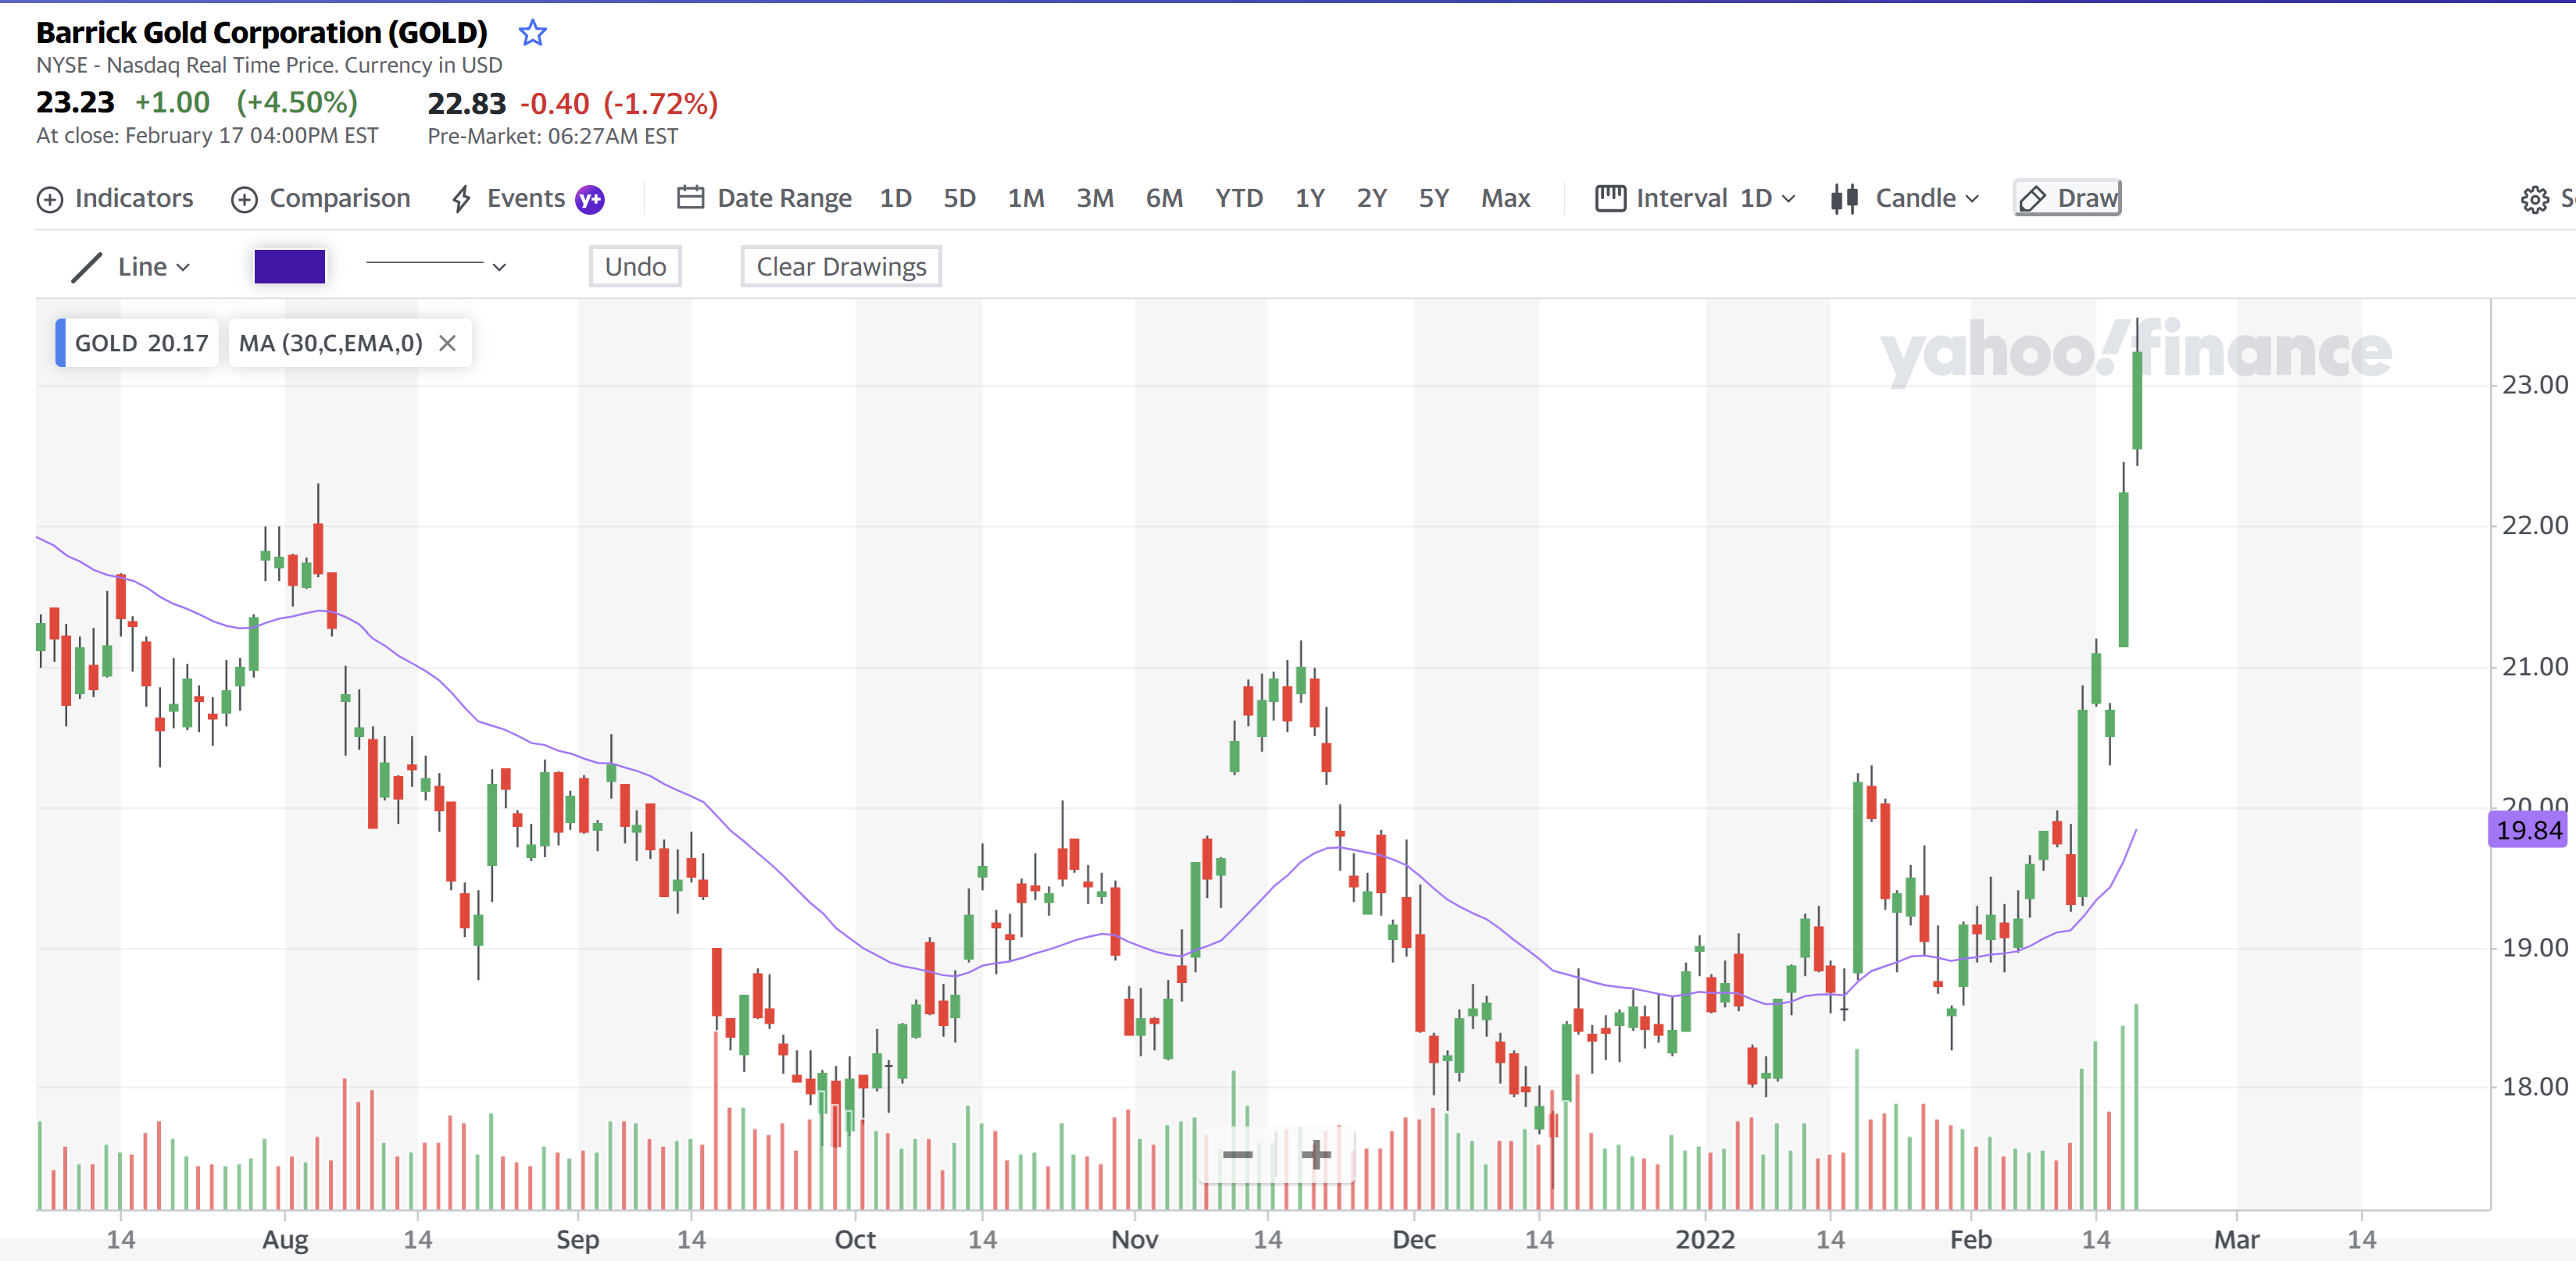Add GOLD to watchlist with star icon

[532, 33]
